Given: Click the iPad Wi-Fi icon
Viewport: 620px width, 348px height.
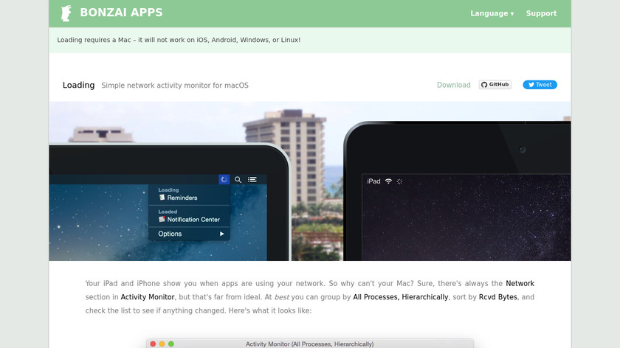Looking at the screenshot, I should 388,181.
